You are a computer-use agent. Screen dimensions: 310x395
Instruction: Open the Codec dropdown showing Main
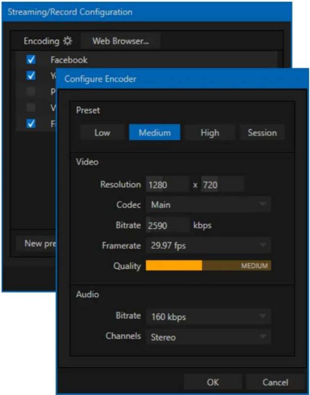coord(208,204)
